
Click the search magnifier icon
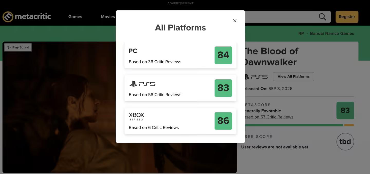coord(322,17)
